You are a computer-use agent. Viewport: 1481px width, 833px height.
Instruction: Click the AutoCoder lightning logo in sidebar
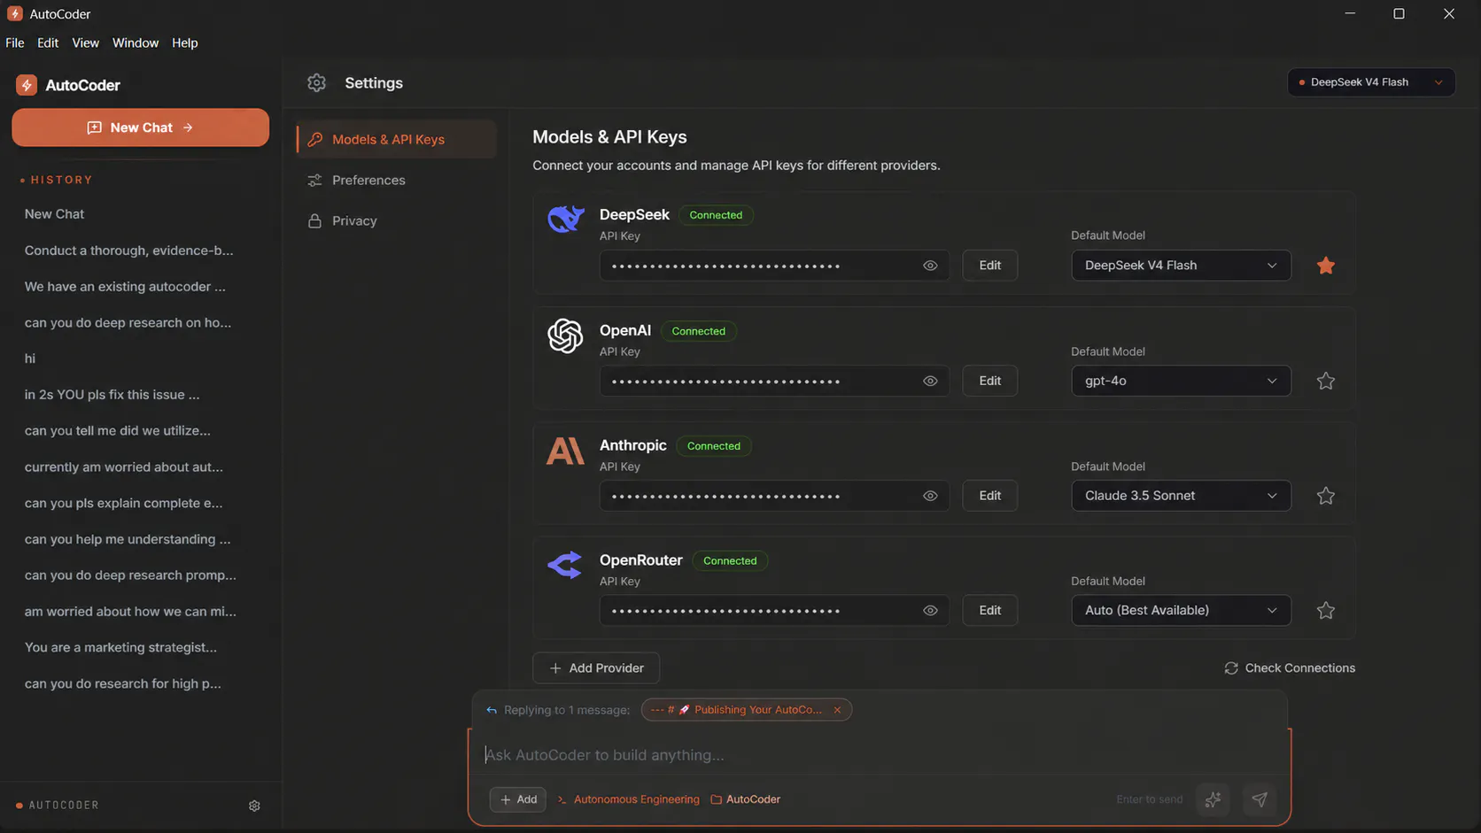click(27, 85)
